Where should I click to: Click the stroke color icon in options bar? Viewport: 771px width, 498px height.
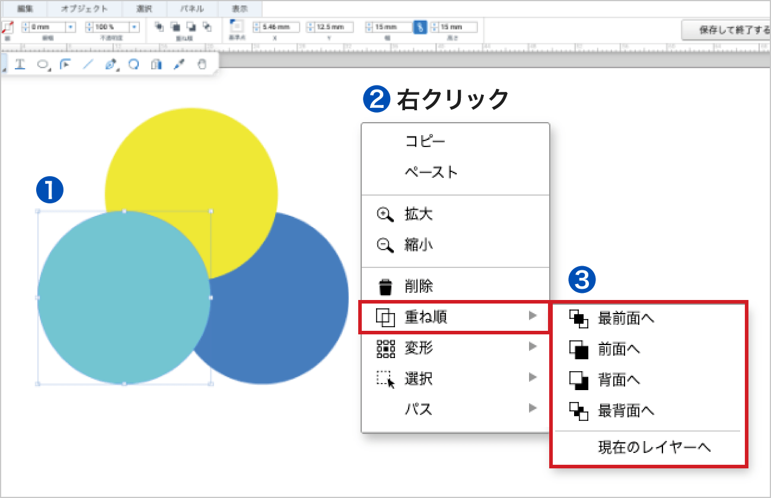(7, 27)
